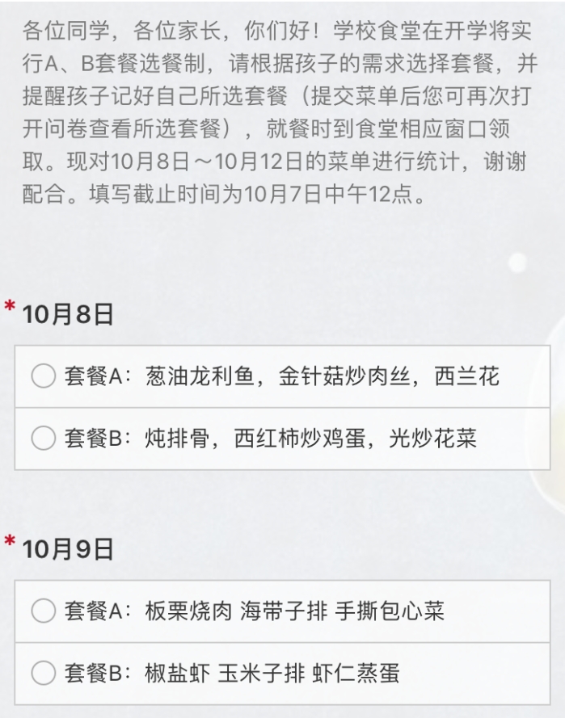This screenshot has width=565, height=718.
Task: Click the red asterisk beside 10月9日
Action: pyautogui.click(x=10, y=541)
